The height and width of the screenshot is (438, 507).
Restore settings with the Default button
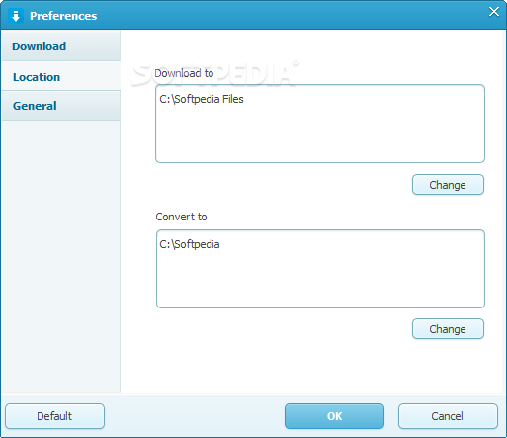pos(54,416)
